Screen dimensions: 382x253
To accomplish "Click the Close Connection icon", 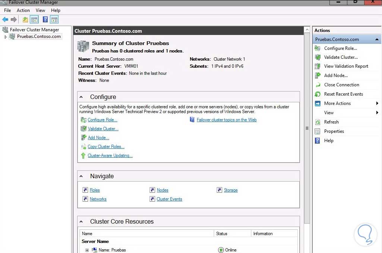I will (x=318, y=85).
